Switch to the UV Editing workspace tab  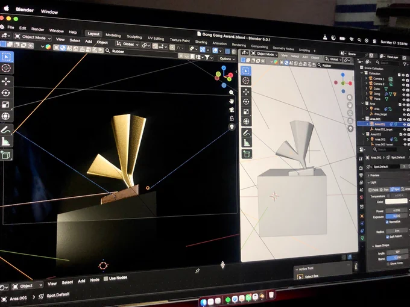(x=156, y=39)
